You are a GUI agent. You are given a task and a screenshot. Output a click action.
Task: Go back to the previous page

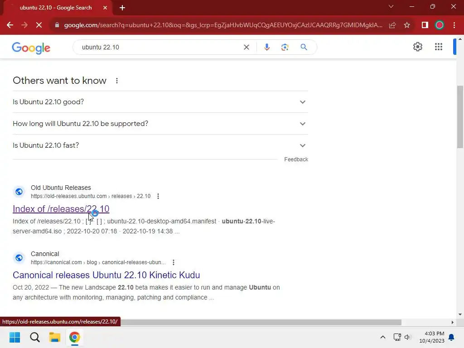click(10, 25)
